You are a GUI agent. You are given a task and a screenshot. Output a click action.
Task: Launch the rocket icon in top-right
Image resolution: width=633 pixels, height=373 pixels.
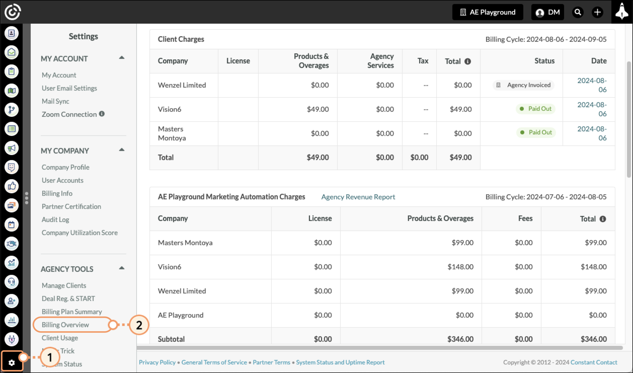(622, 12)
